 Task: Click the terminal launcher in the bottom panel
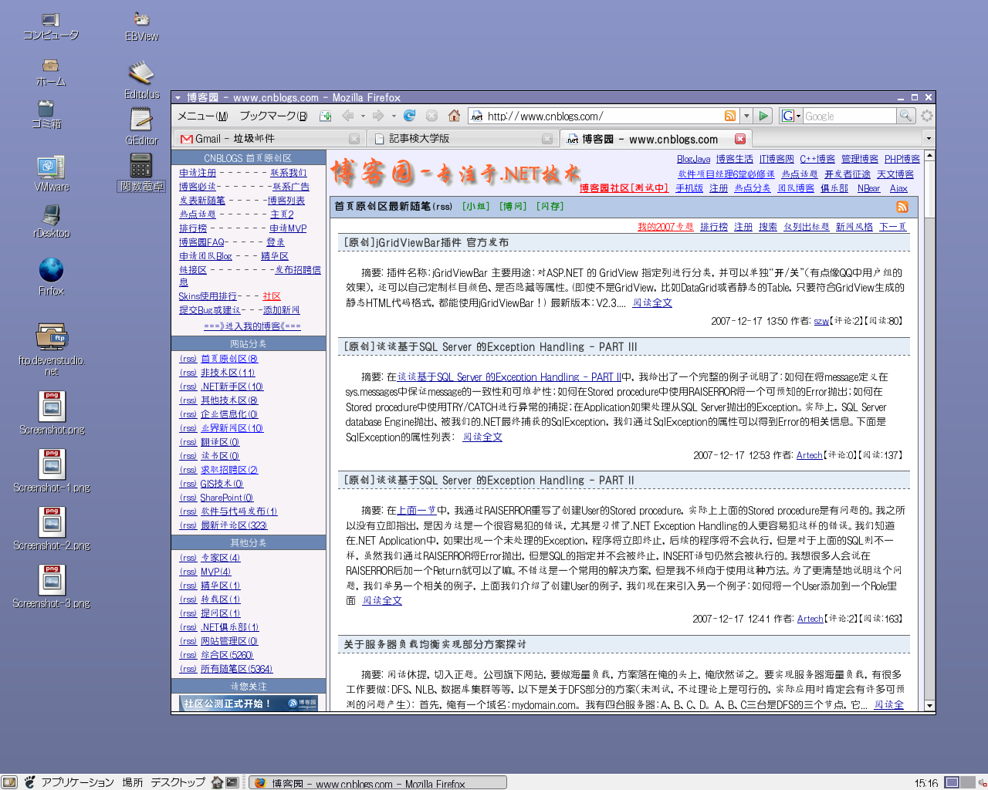click(232, 782)
